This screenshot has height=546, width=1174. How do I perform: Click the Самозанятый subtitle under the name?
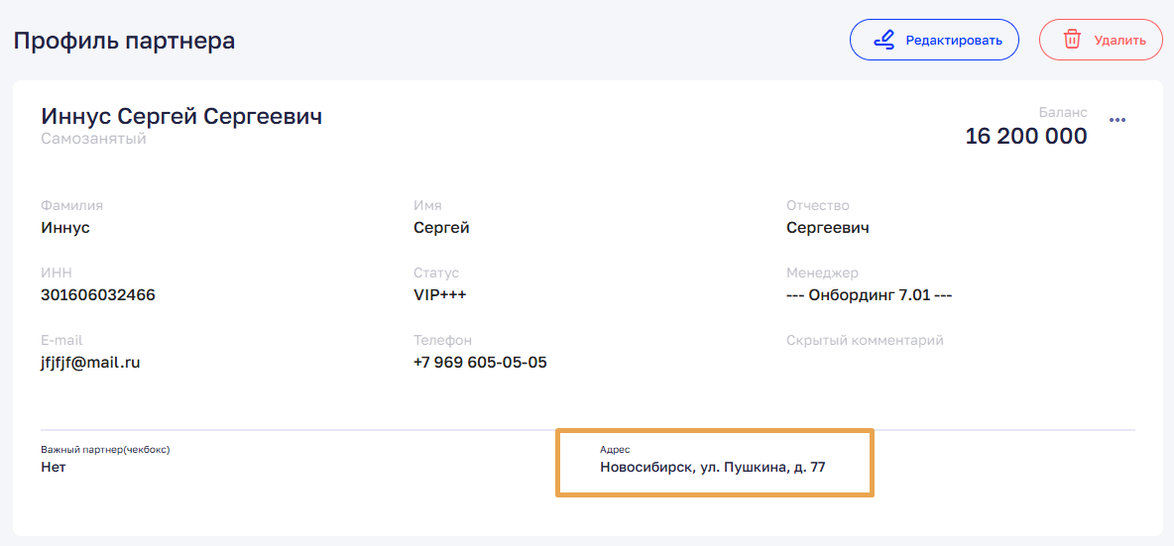tap(93, 139)
